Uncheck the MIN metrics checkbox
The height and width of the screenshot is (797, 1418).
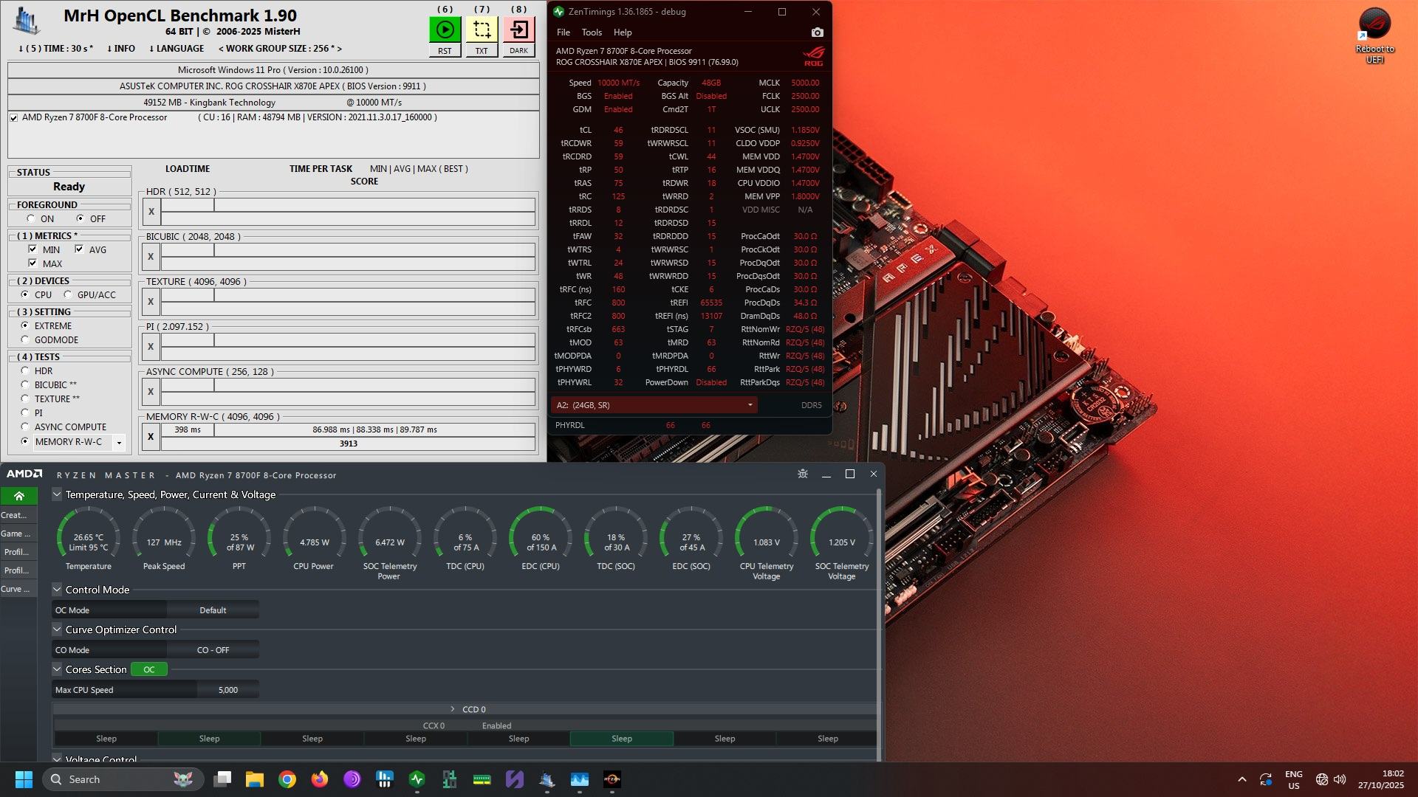[32, 249]
